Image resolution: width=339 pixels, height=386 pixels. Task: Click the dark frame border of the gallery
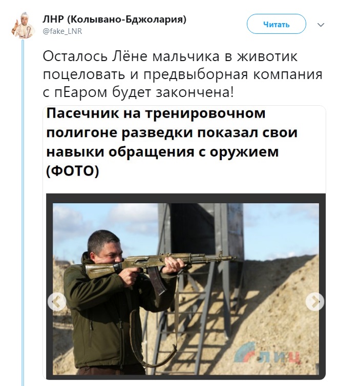186,199
